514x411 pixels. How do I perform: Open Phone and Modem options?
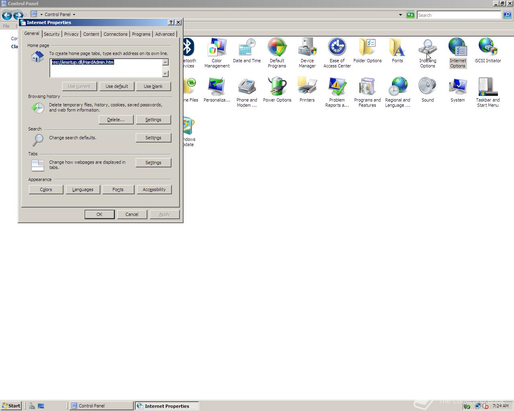247,92
